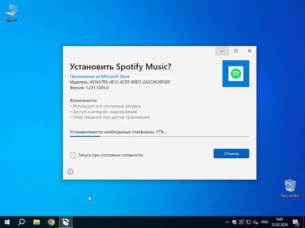
Task: Follow the "Приложение из Microsoft Store" link
Action: [99, 76]
